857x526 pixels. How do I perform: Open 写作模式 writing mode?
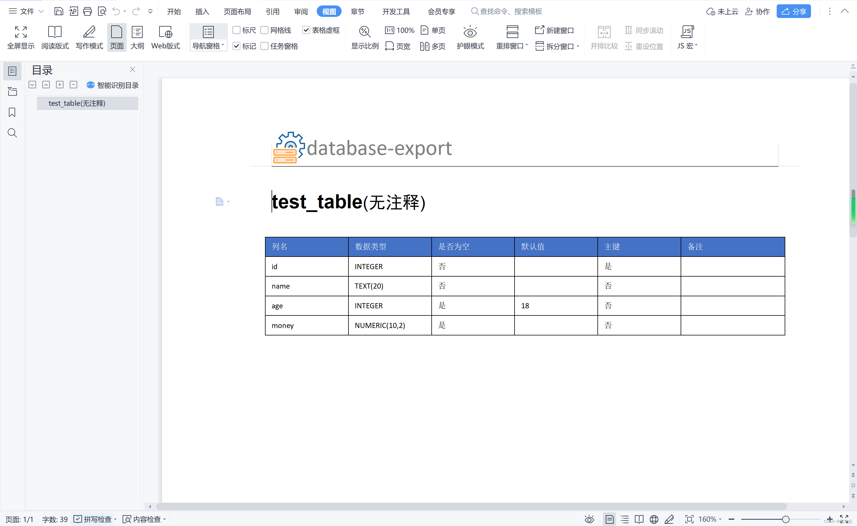click(x=89, y=37)
